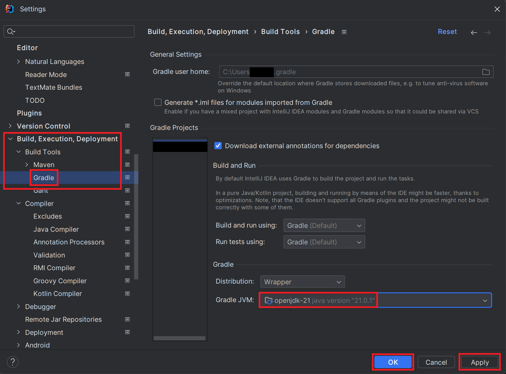Select Editor category in settings tree
506x374 pixels.
click(27, 48)
